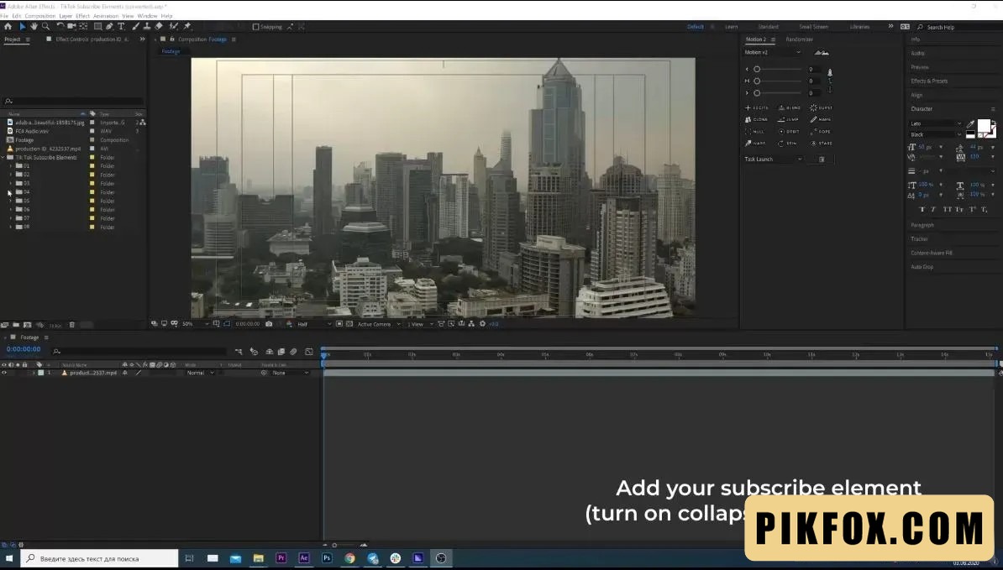
Task: Expand folder 01 in Project panel
Action: [10, 166]
